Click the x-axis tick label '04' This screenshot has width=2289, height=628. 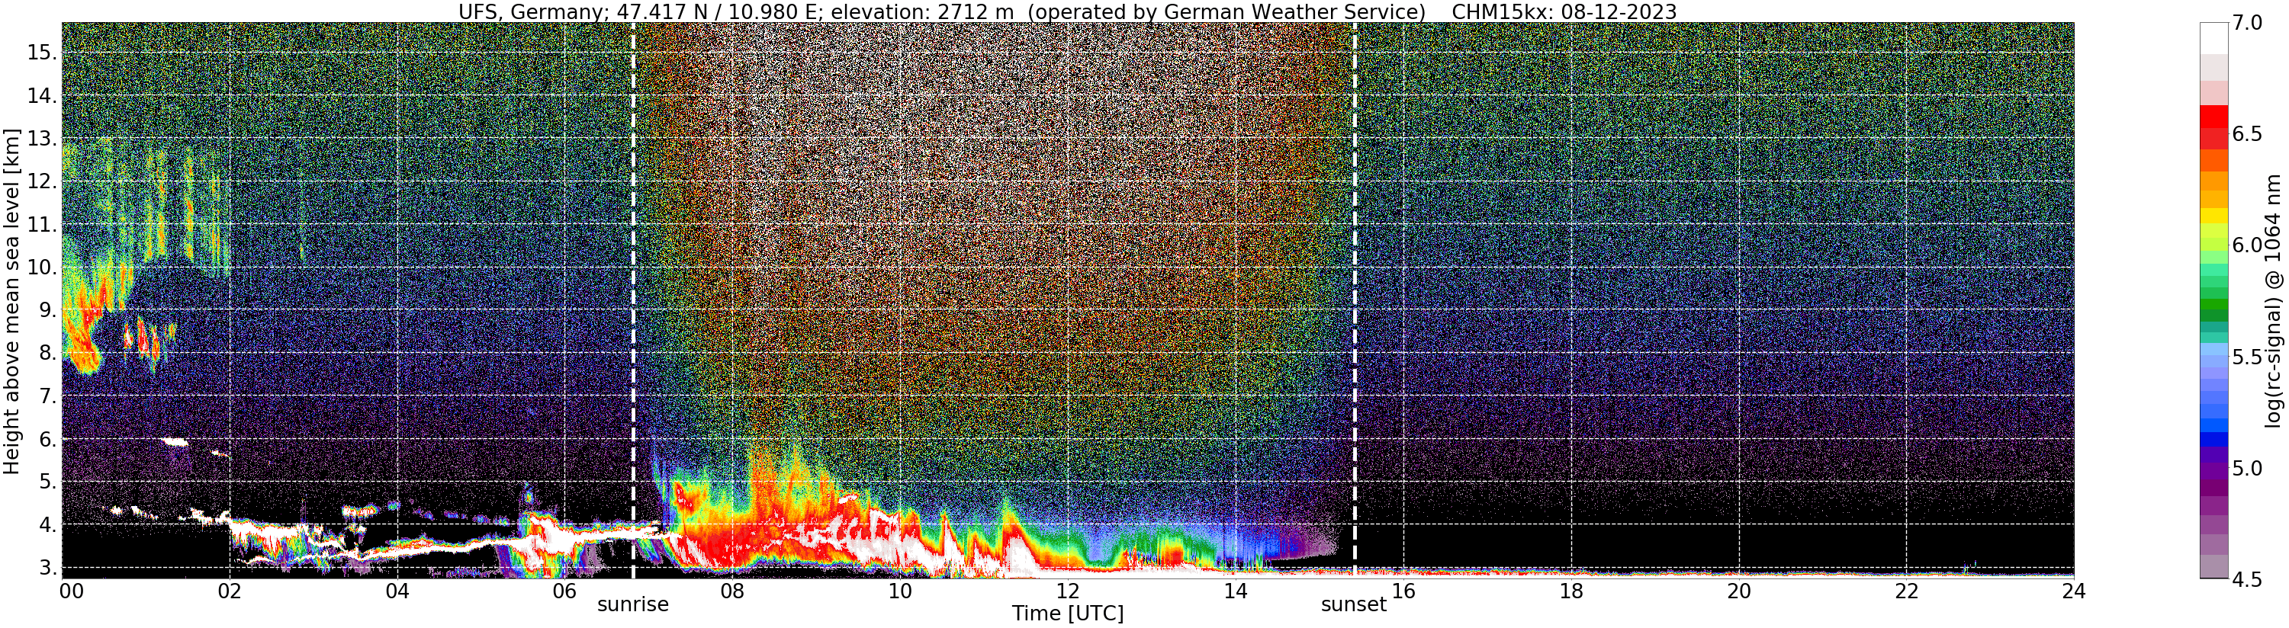(x=397, y=591)
